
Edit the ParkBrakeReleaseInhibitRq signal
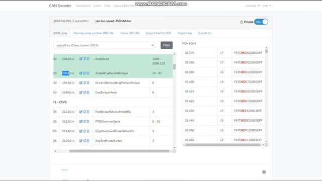click(80, 112)
